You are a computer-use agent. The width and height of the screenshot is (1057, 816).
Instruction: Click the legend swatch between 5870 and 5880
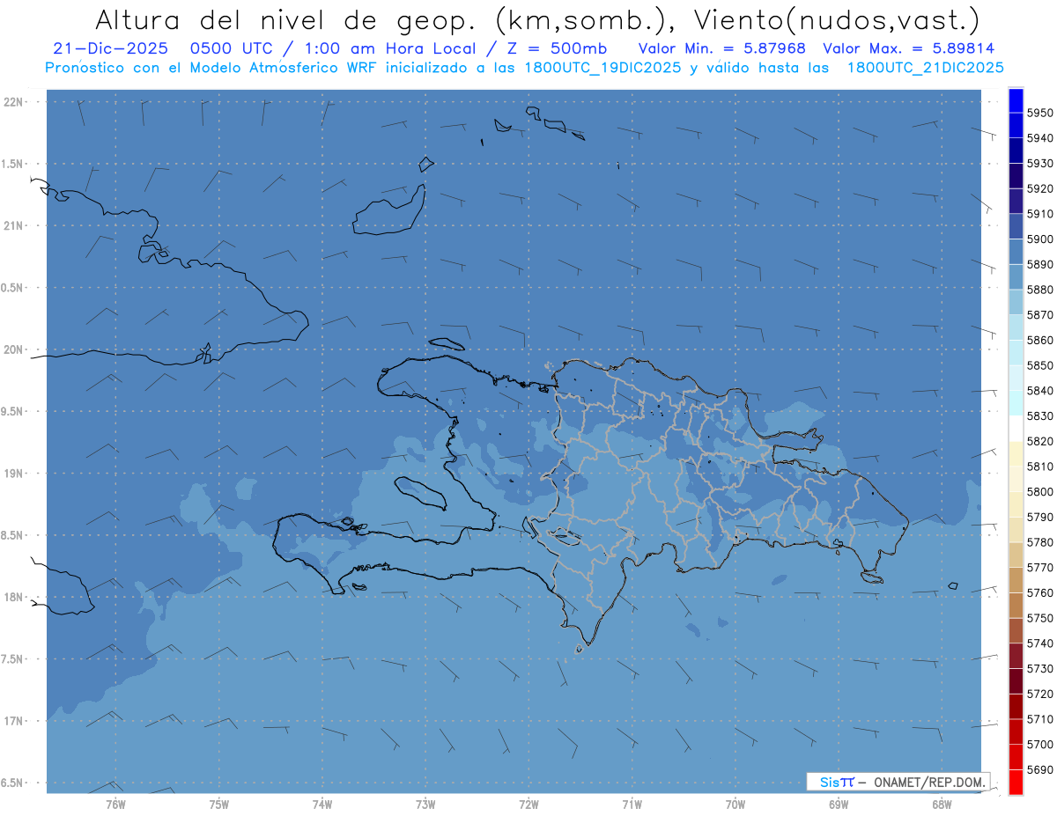coord(1016,302)
